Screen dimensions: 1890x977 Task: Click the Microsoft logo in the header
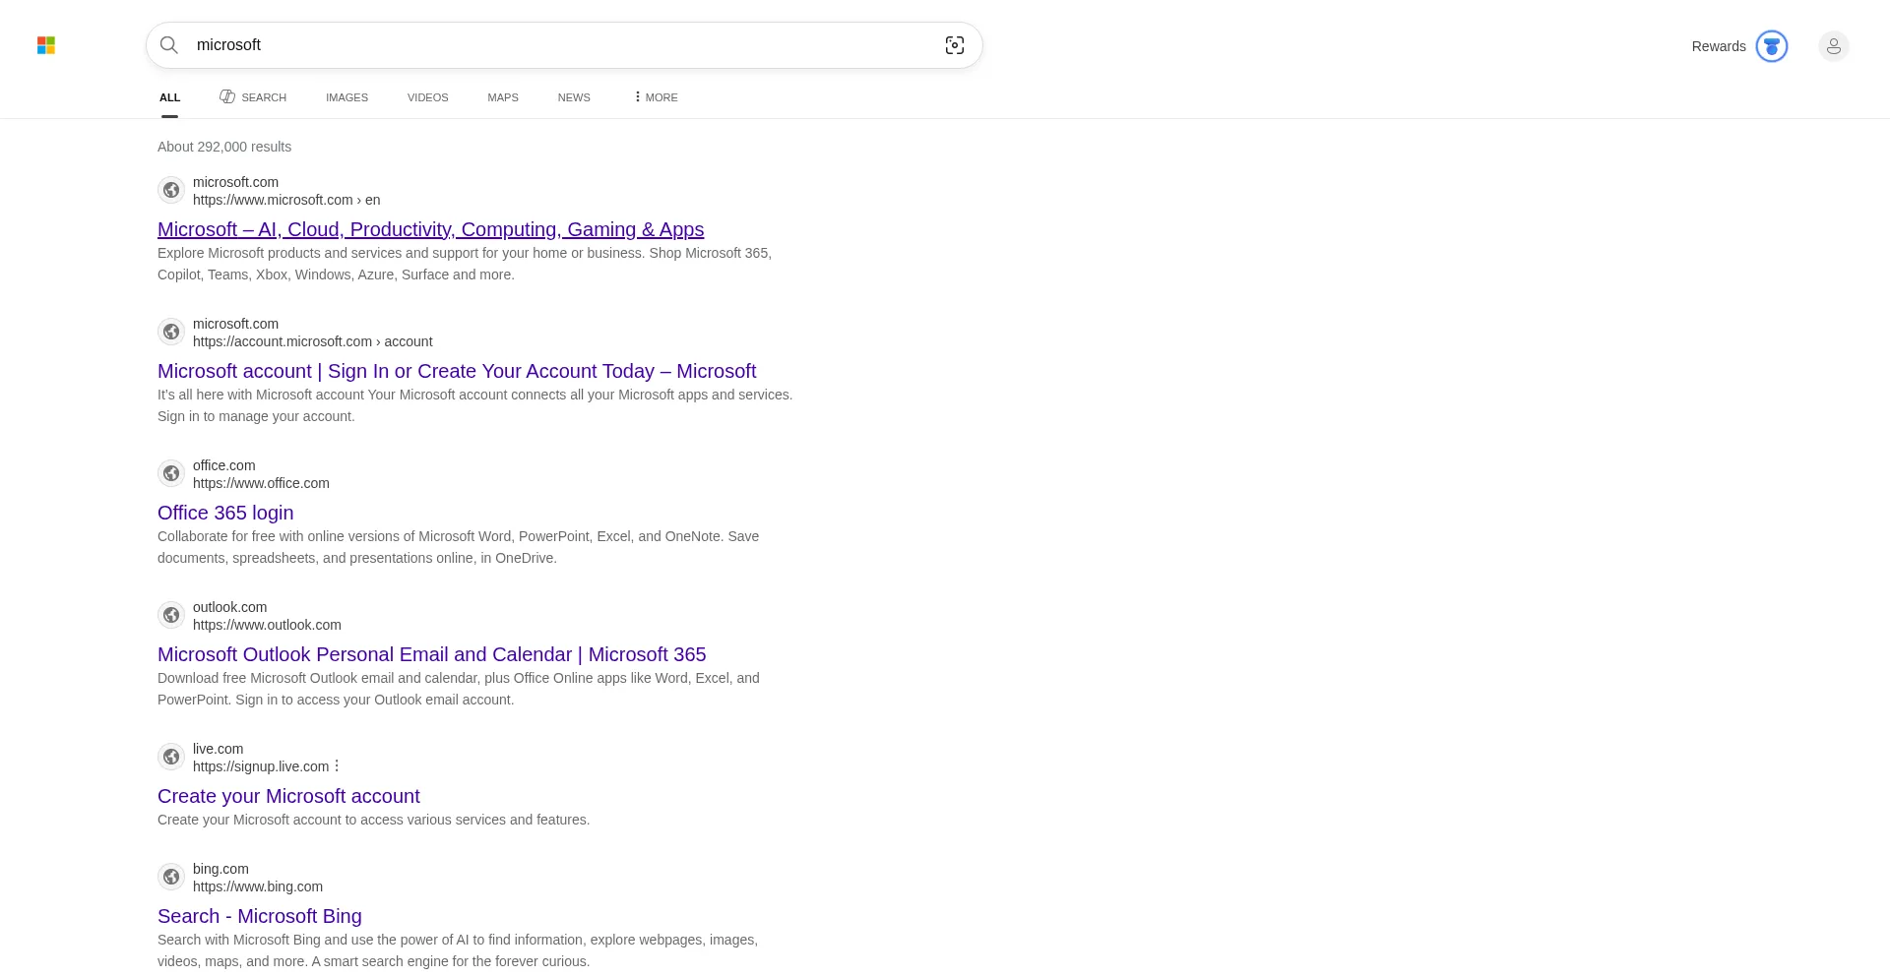[46, 45]
